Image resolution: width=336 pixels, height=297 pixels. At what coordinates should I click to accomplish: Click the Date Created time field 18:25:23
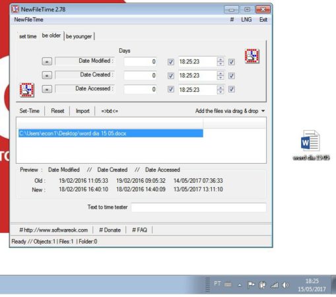[197, 75]
